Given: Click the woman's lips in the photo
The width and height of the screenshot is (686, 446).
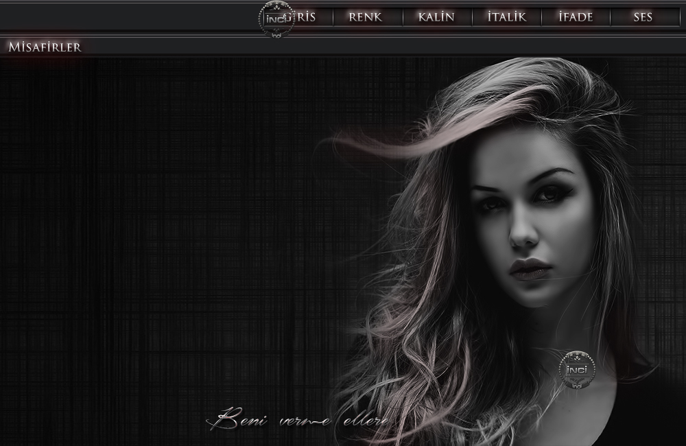Looking at the screenshot, I should pos(530,268).
